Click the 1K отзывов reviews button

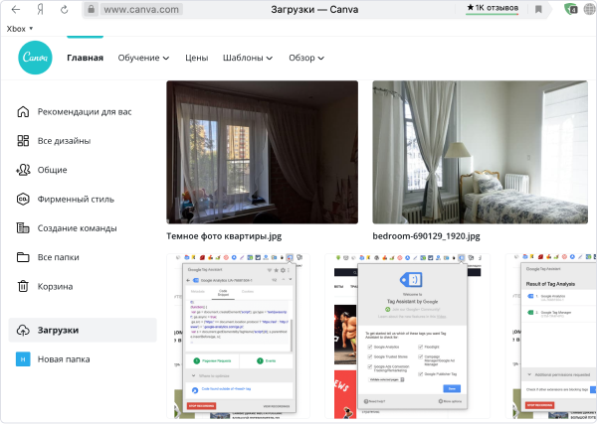point(496,8)
